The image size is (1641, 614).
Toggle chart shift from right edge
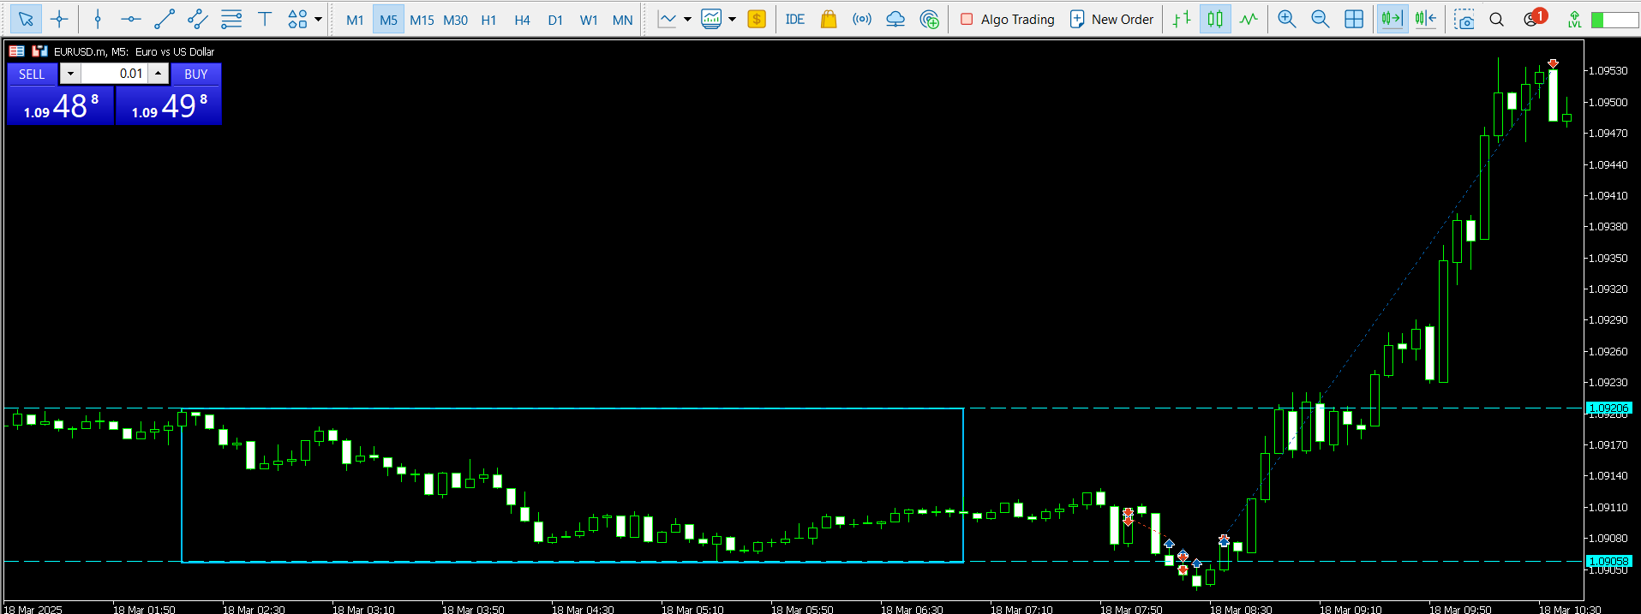point(1426,19)
